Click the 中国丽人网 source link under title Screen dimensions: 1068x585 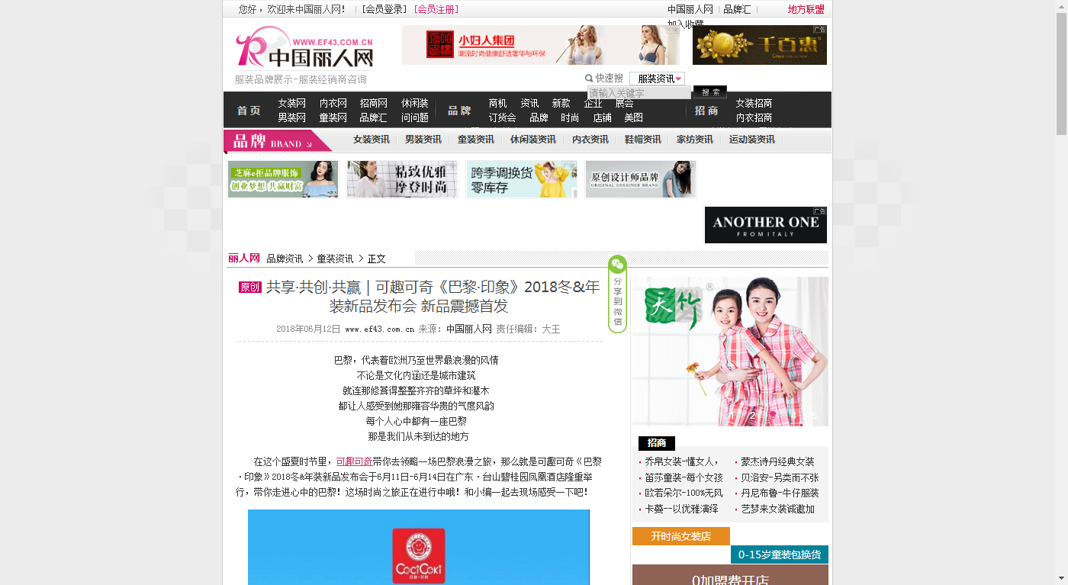469,329
